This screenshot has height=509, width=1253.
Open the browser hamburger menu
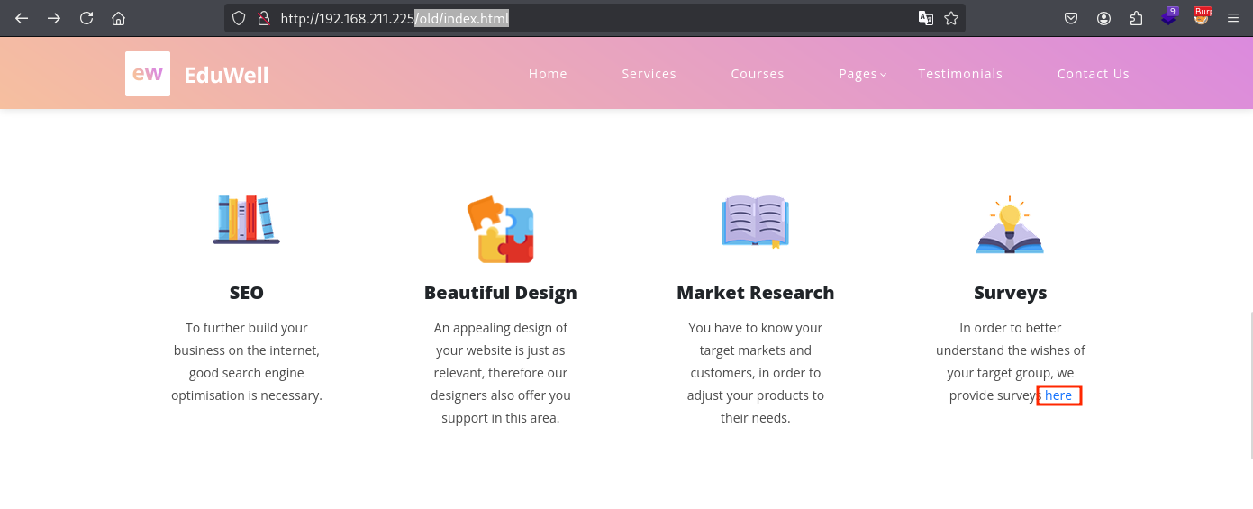click(1233, 18)
